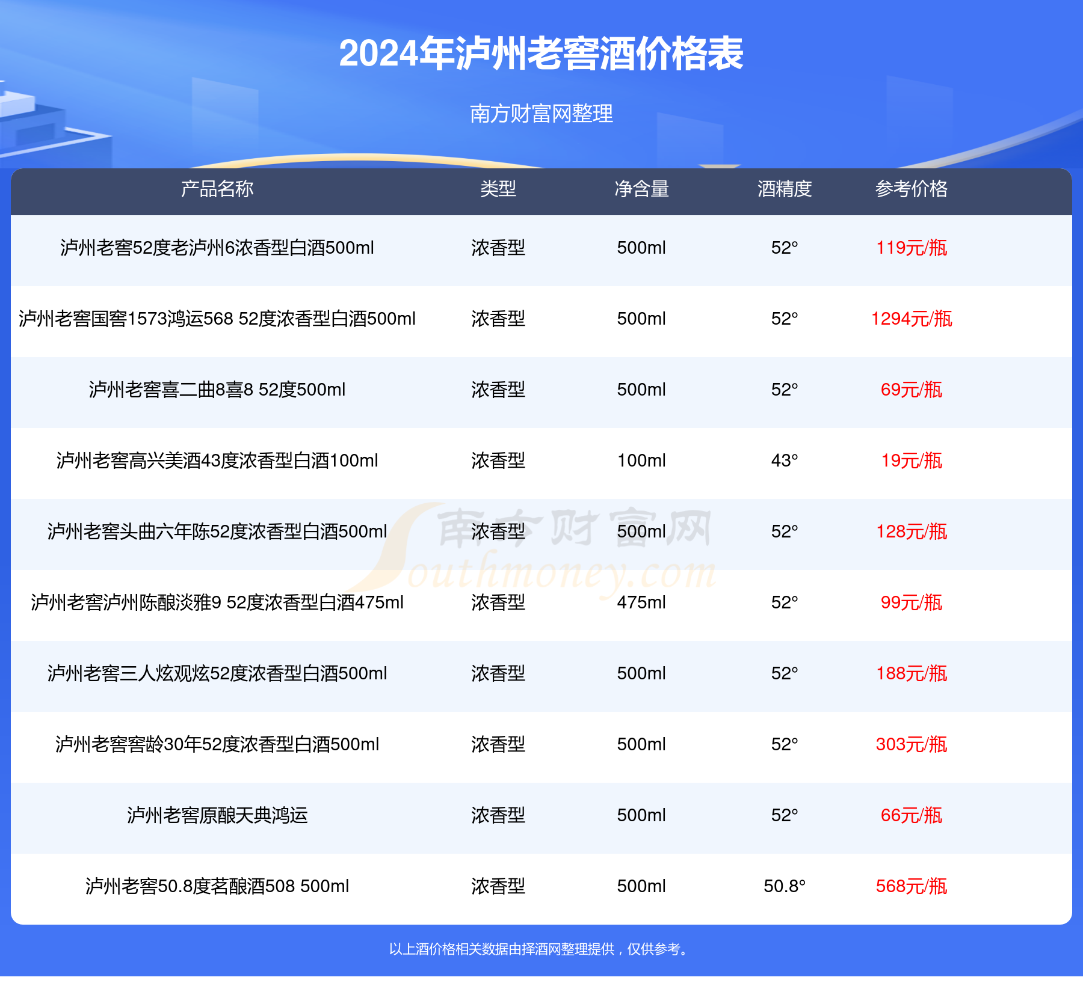Viewport: 1083px width, 1004px height.
Task: Click the footer note 以上酒价格相关数据由择酒网整理提供
Action: (x=502, y=949)
